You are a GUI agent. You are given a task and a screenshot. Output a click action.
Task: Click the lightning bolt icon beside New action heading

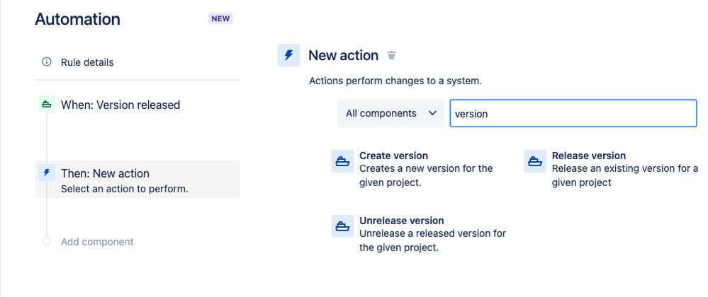(288, 55)
